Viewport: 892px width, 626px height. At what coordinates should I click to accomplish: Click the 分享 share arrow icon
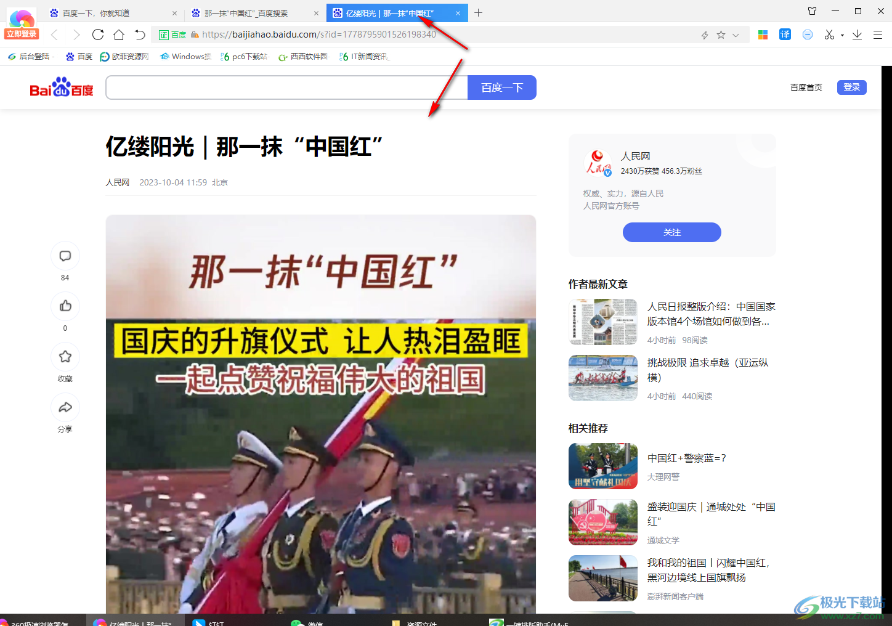pyautogui.click(x=65, y=407)
